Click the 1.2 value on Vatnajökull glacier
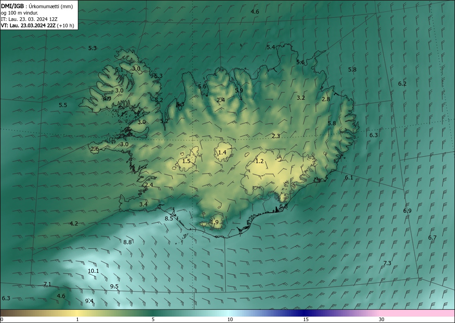This screenshot has height=323, width=455. pyautogui.click(x=259, y=161)
